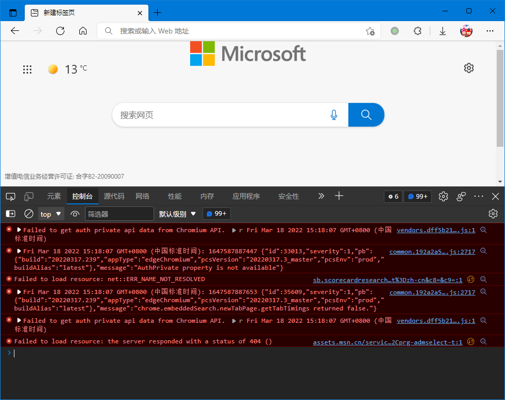
Task: Close the 新建标签页 tab
Action: coord(140,13)
